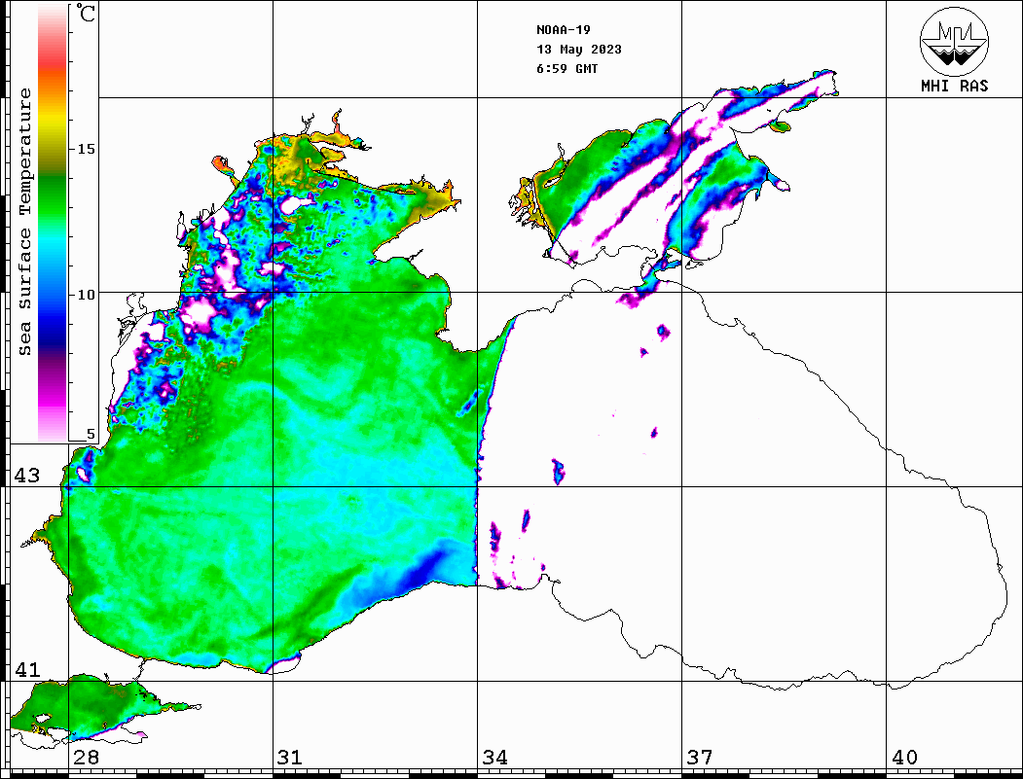Image resolution: width=1023 pixels, height=779 pixels.
Task: Click the latitude label 41
Action: 27,670
